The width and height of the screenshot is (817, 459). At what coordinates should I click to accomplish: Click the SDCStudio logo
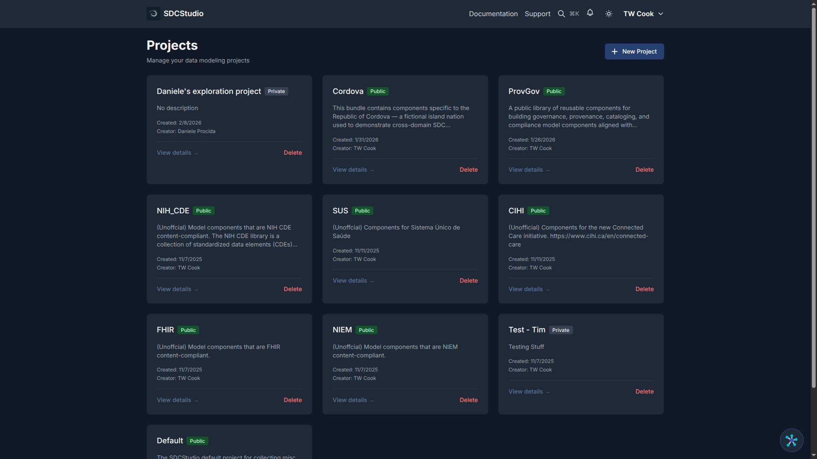[153, 13]
